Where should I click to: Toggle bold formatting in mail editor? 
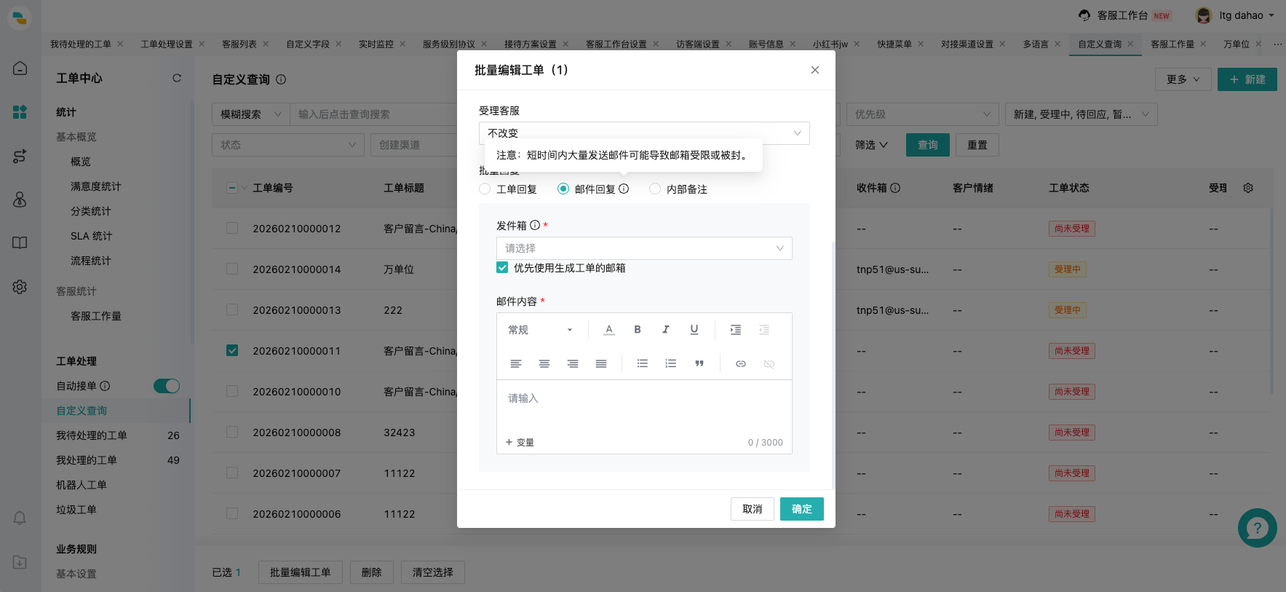[x=638, y=330]
